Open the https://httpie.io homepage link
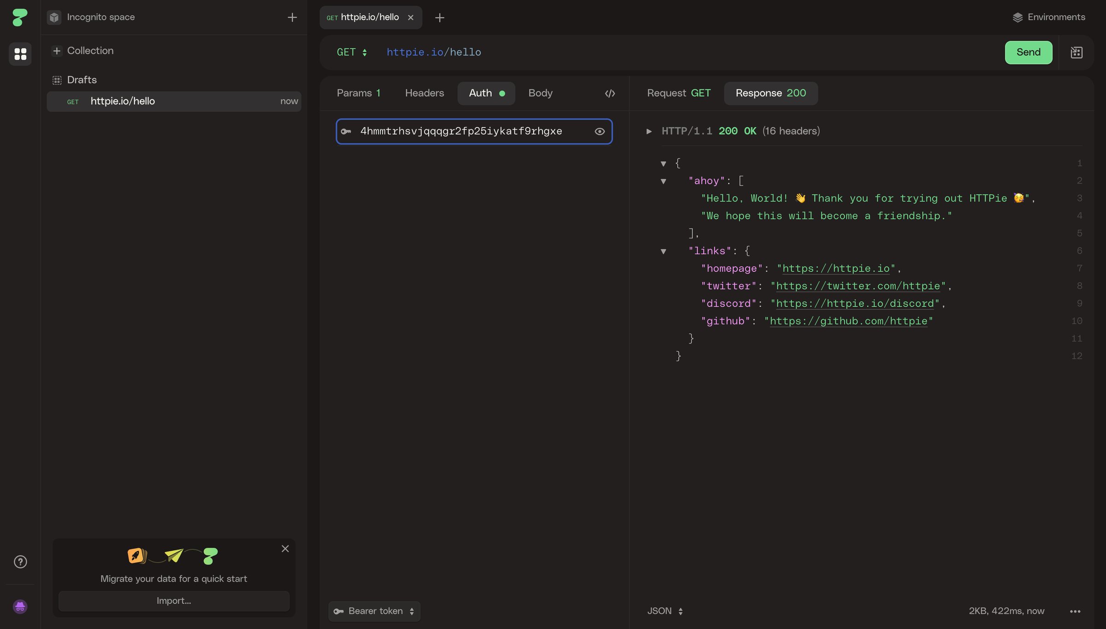 point(835,269)
